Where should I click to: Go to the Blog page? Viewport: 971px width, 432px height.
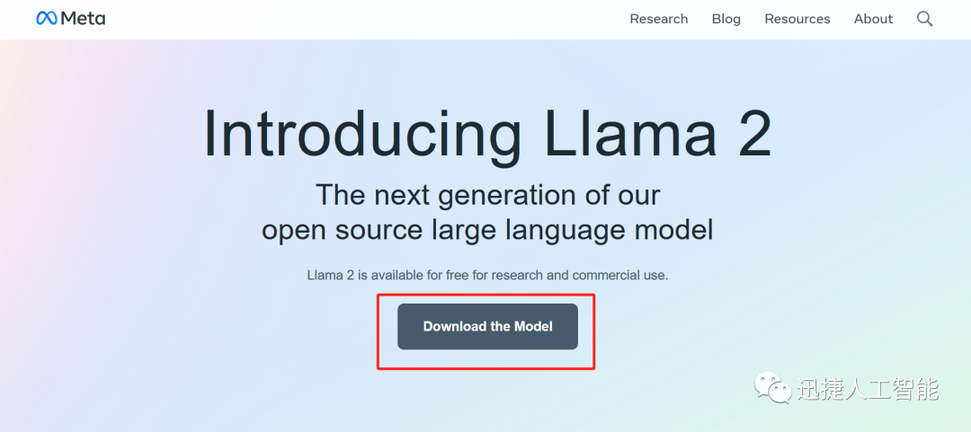coord(726,19)
